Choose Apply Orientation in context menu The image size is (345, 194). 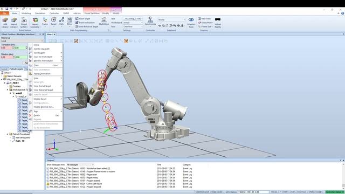[46, 74]
